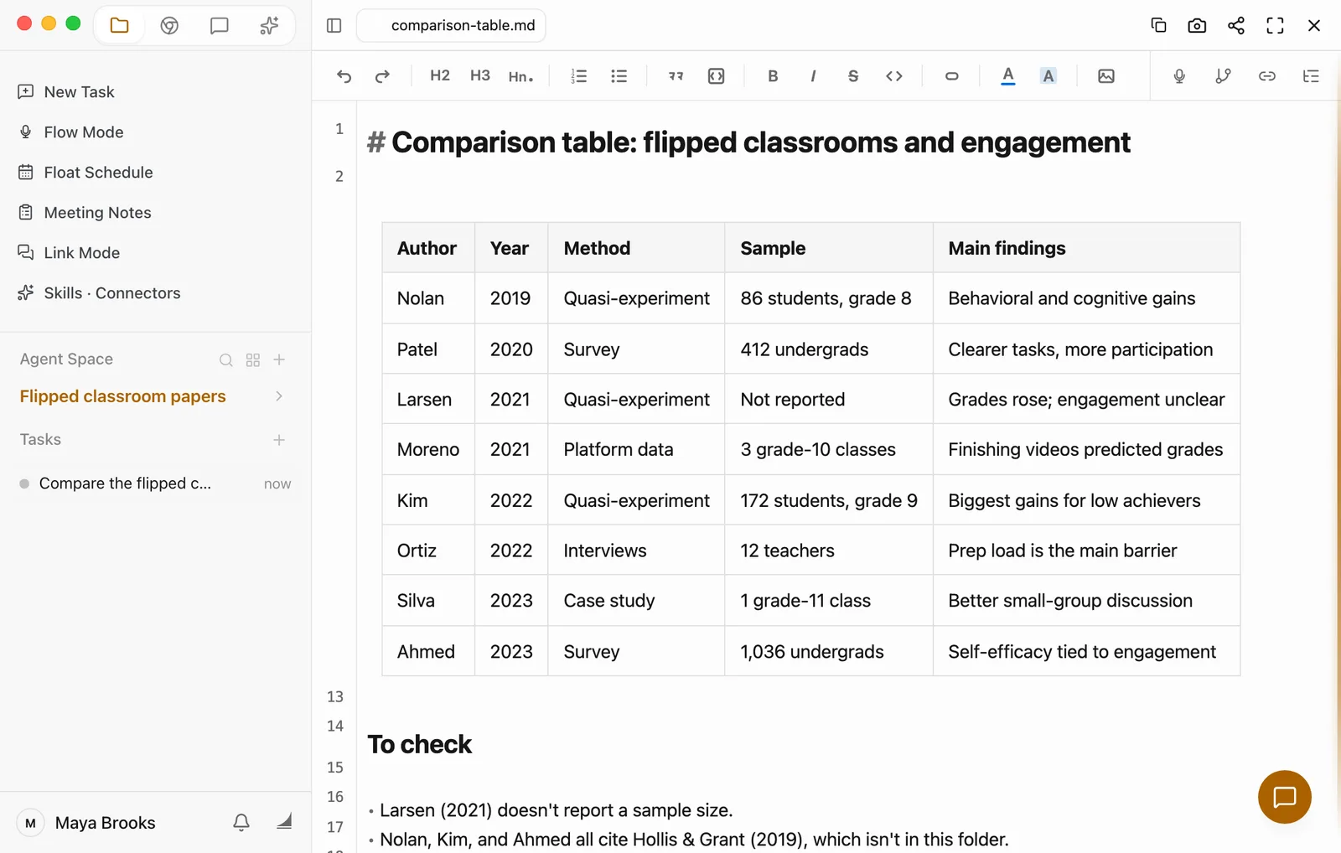
Task: Toggle bold formatting
Action: coord(773,76)
